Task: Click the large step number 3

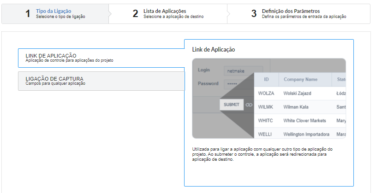Action: tap(254, 14)
